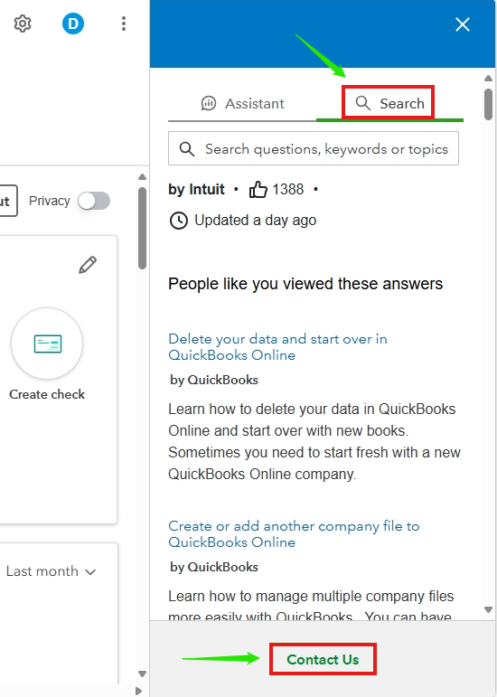
Task: Click the clock icon beside Updated
Action: pyautogui.click(x=179, y=221)
